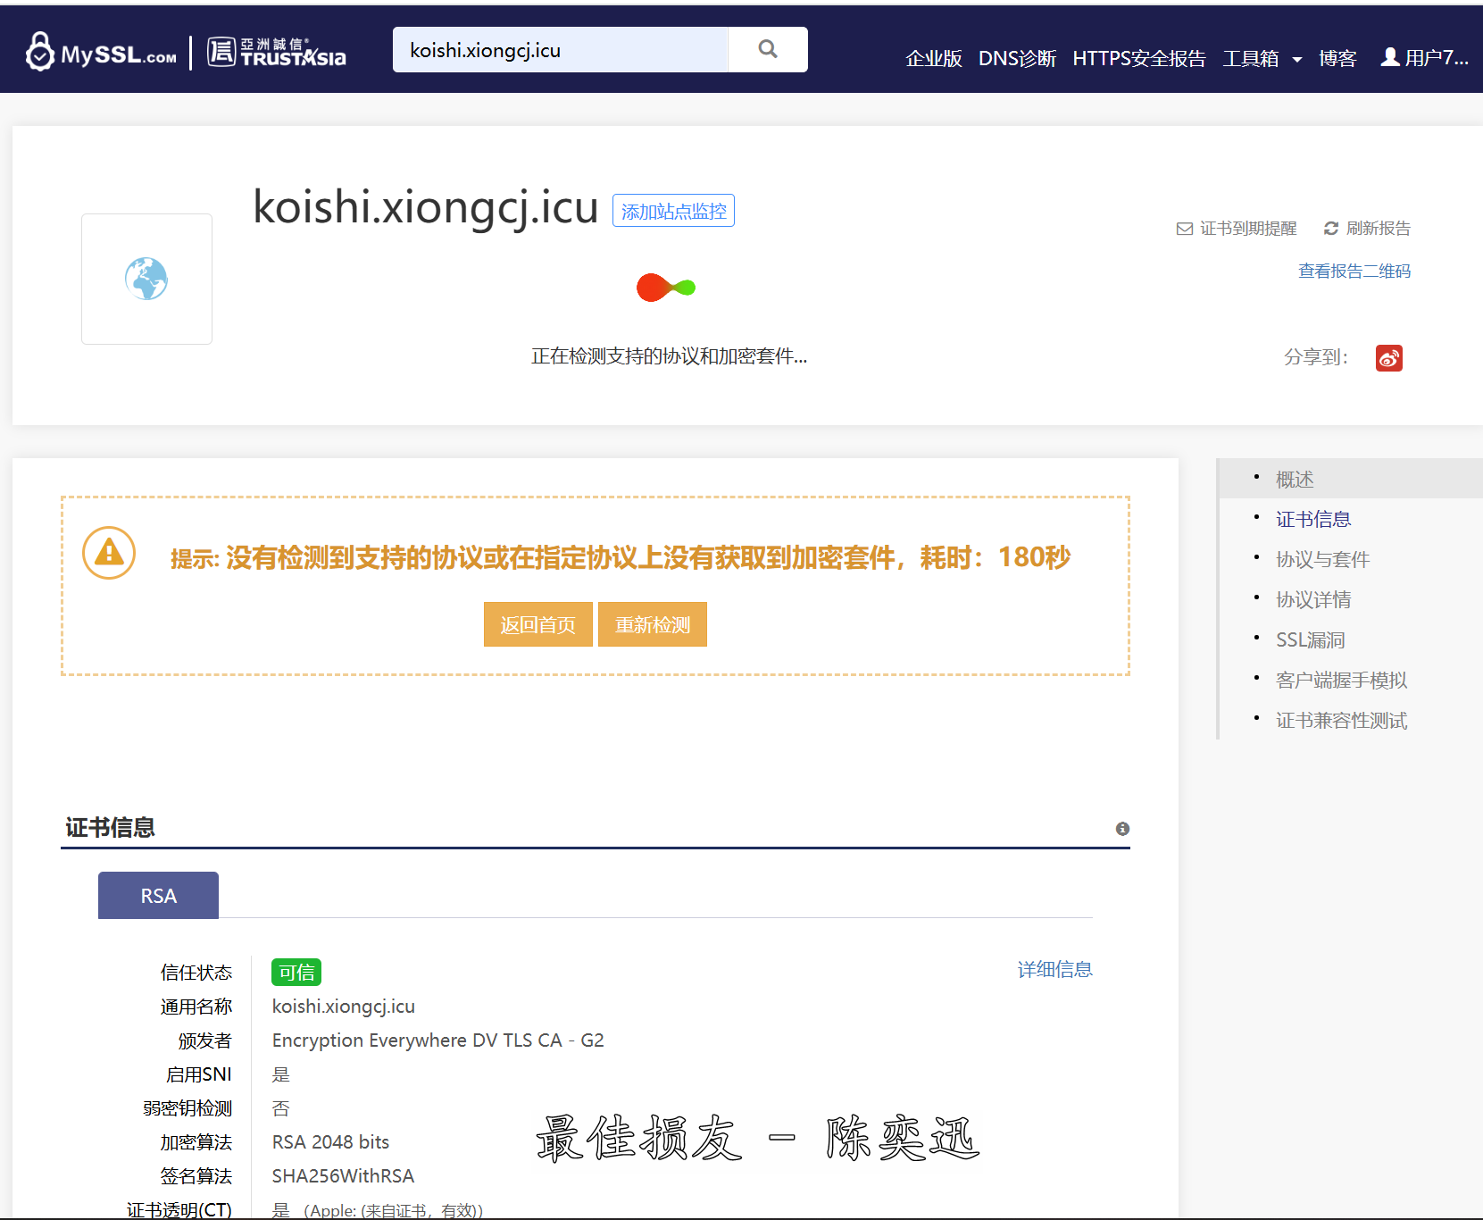
Task: Jump to 协议详情 in sidebar
Action: click(x=1313, y=599)
